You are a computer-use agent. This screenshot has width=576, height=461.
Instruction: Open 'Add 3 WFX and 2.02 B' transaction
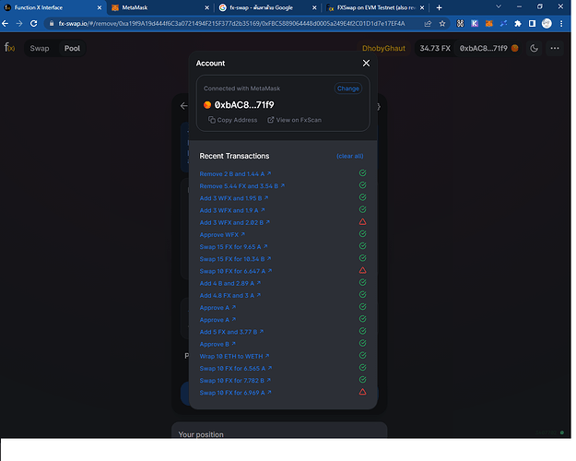point(235,222)
